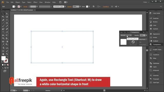Select the Artboard tool

3,51
